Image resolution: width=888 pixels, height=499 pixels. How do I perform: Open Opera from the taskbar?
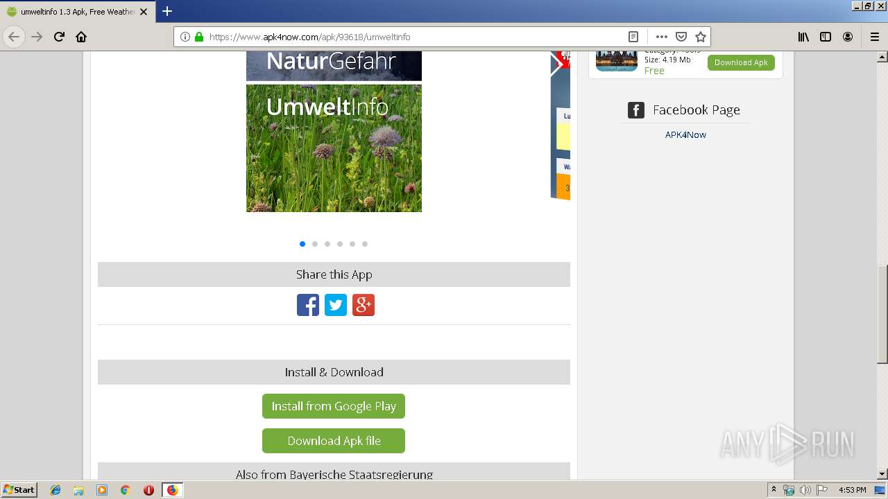tap(148, 490)
